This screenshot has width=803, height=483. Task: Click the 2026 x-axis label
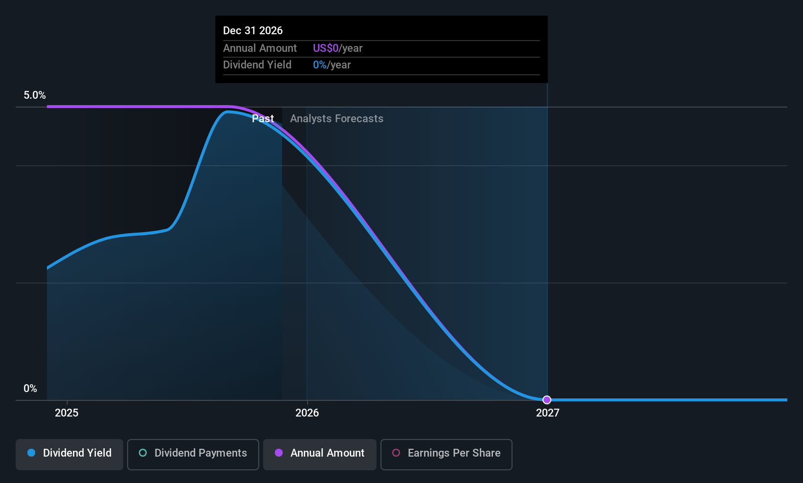307,413
